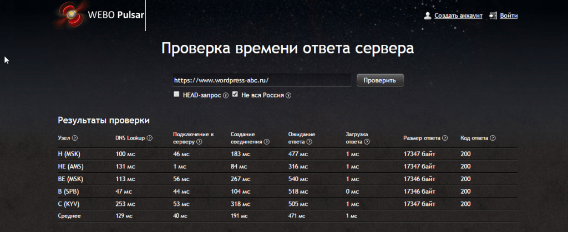Click the help icon next to Подключение к серверу

click(x=199, y=142)
